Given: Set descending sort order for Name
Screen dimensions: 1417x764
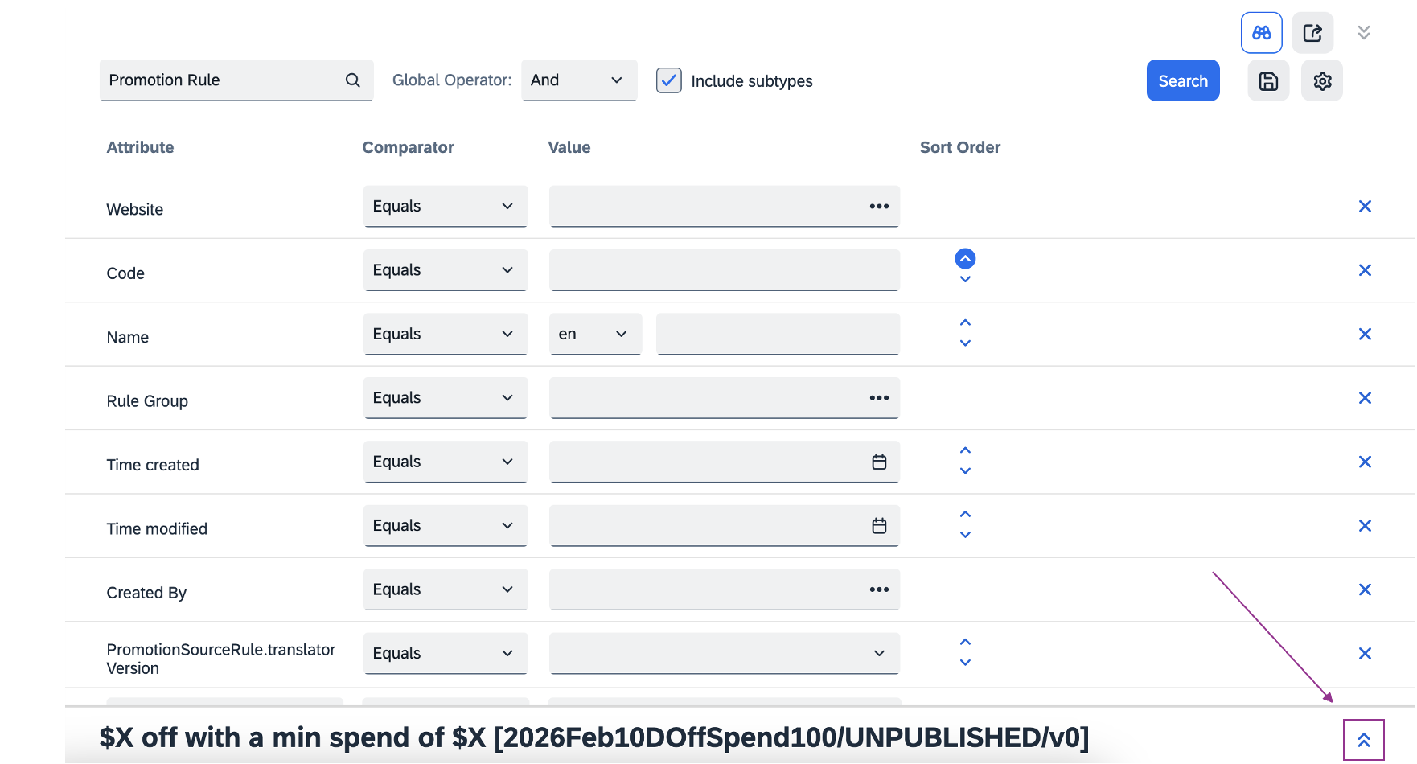Looking at the screenshot, I should [965, 343].
